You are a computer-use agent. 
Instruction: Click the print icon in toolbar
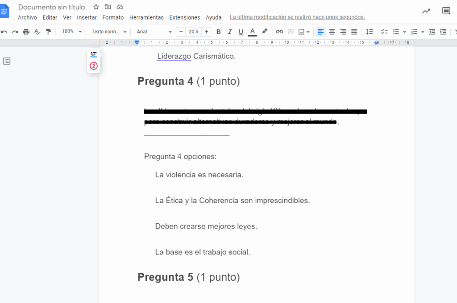[26, 32]
